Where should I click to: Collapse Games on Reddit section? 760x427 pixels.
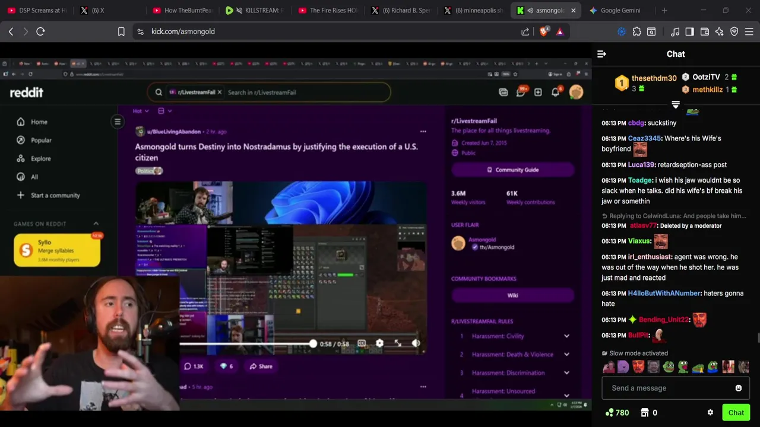click(x=96, y=224)
